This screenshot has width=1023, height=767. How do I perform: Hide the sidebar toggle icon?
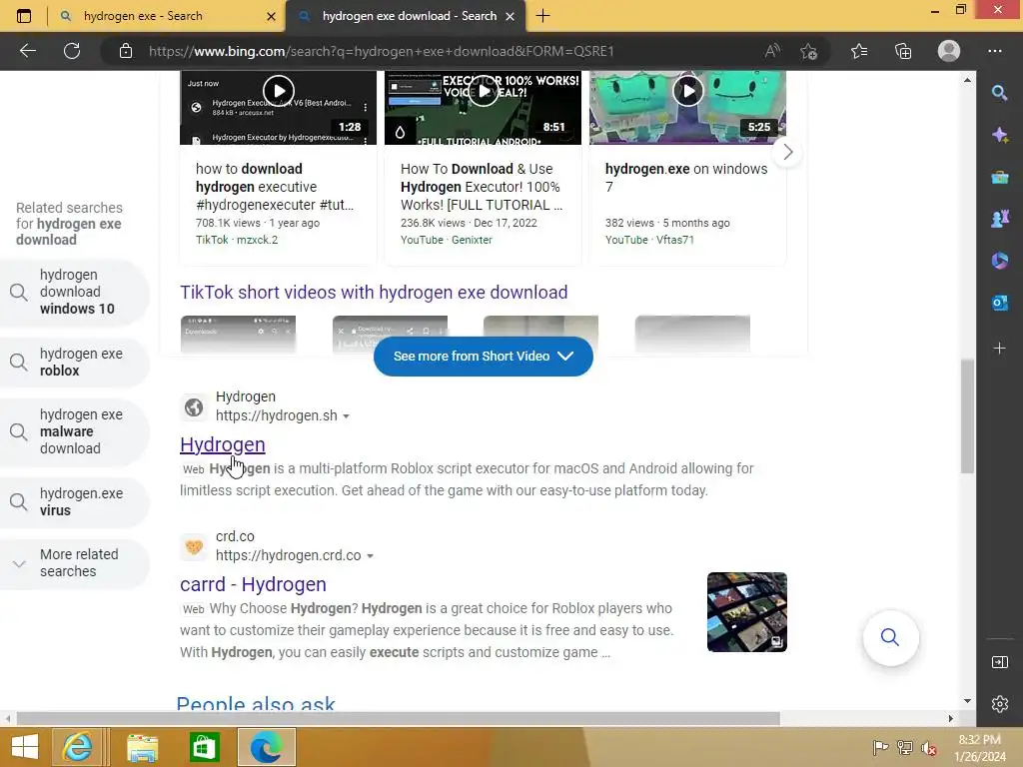coord(999,662)
